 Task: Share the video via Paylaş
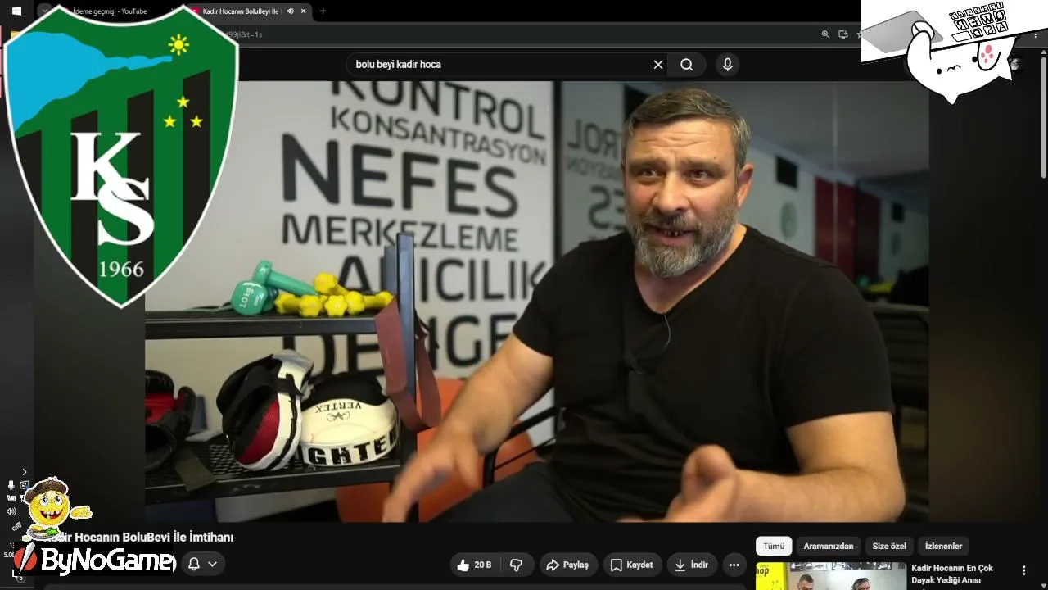pos(567,565)
